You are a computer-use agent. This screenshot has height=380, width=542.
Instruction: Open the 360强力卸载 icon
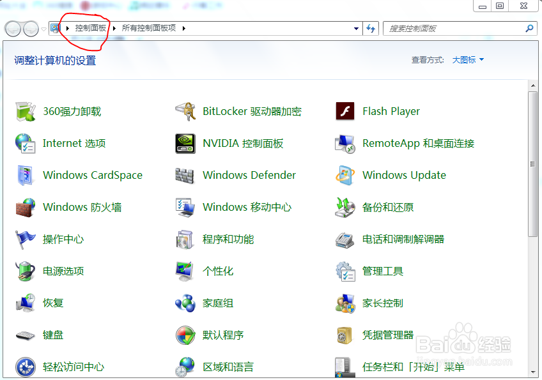click(25, 112)
